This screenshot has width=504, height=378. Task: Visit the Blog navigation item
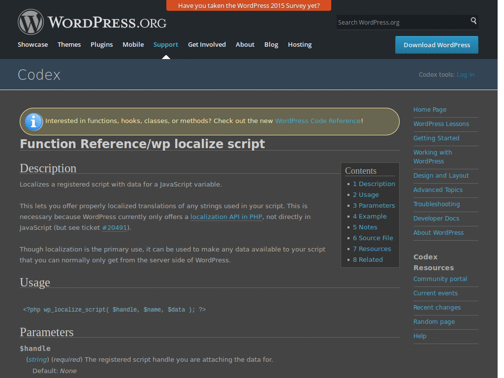[x=271, y=45]
